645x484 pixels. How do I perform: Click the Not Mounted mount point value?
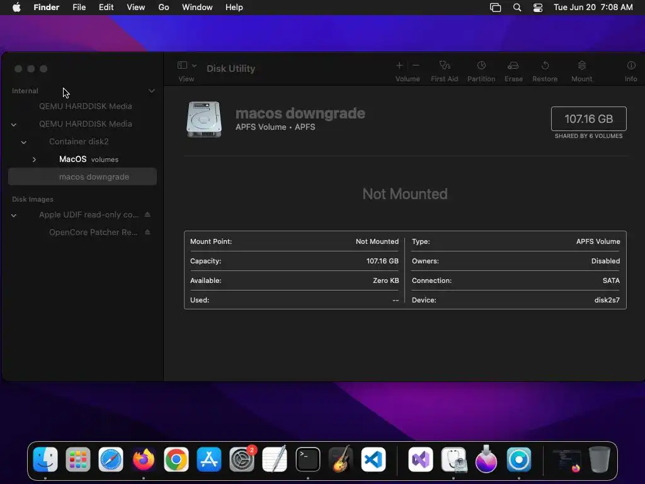[x=377, y=241]
